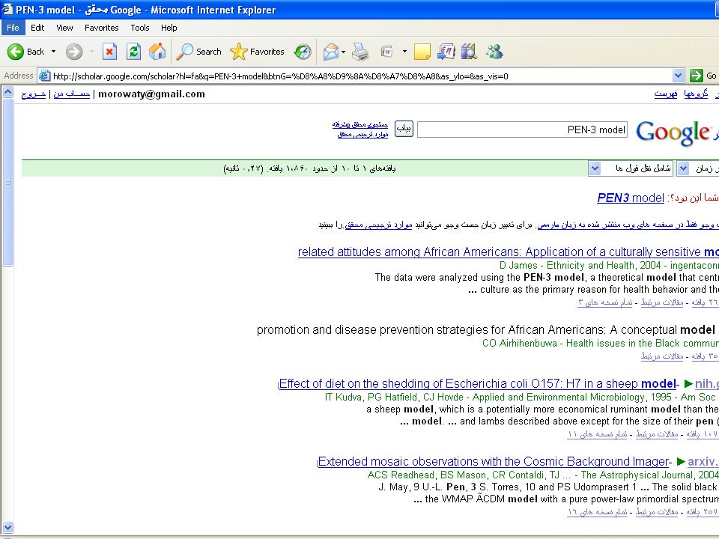The height and width of the screenshot is (539, 719).
Task: Click the فهرست link at top right
Action: 665,94
